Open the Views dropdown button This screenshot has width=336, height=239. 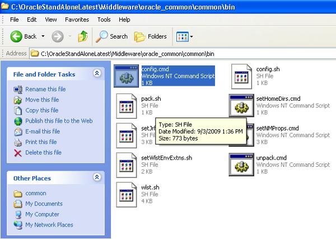[x=185, y=36]
